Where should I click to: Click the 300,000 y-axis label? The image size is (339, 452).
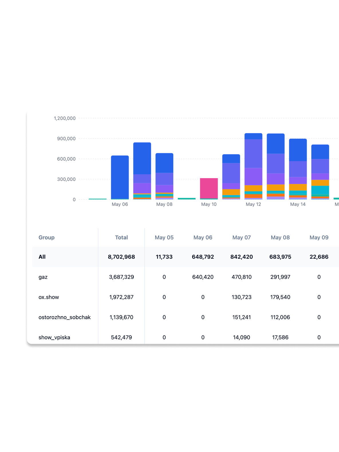tap(66, 179)
